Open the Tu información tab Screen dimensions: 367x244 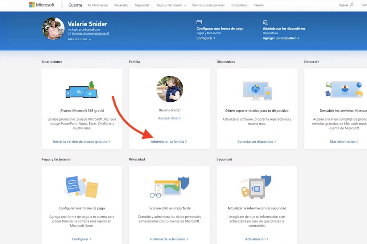coord(98,5)
